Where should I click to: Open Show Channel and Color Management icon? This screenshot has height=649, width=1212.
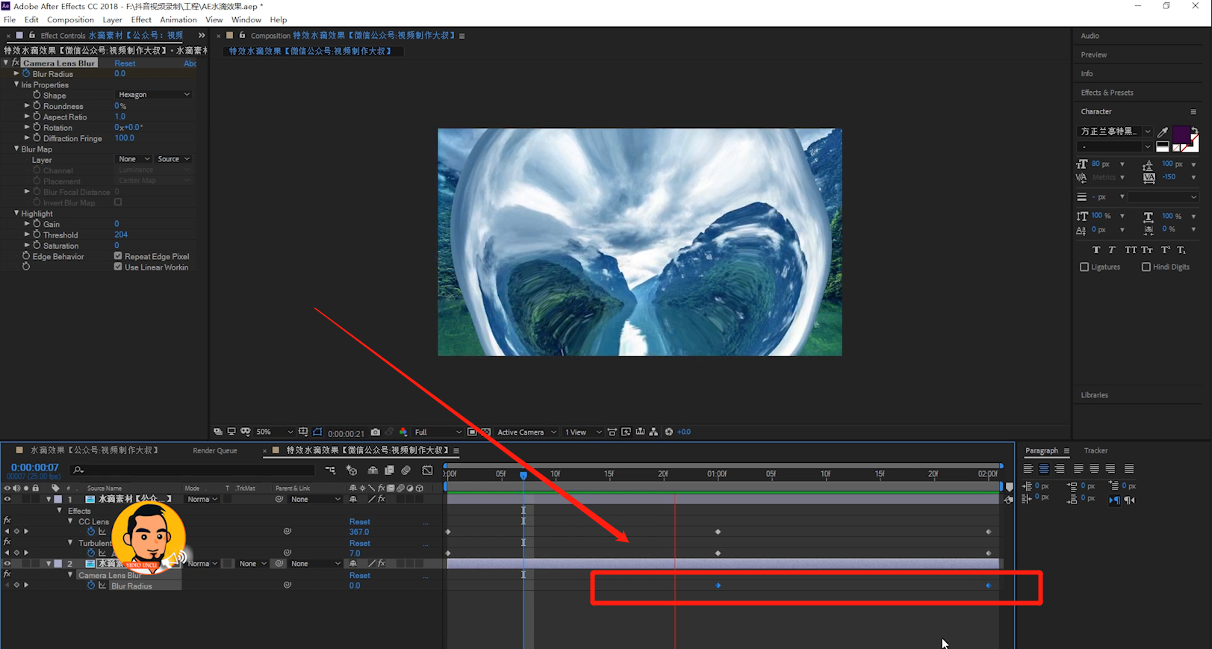(403, 432)
